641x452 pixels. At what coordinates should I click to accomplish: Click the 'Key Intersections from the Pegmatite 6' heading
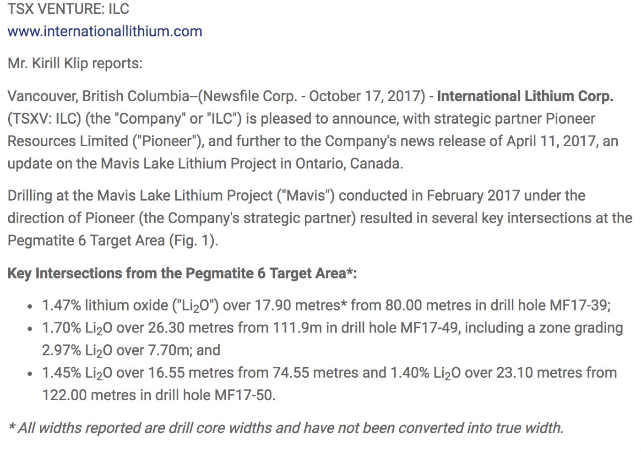click(182, 273)
